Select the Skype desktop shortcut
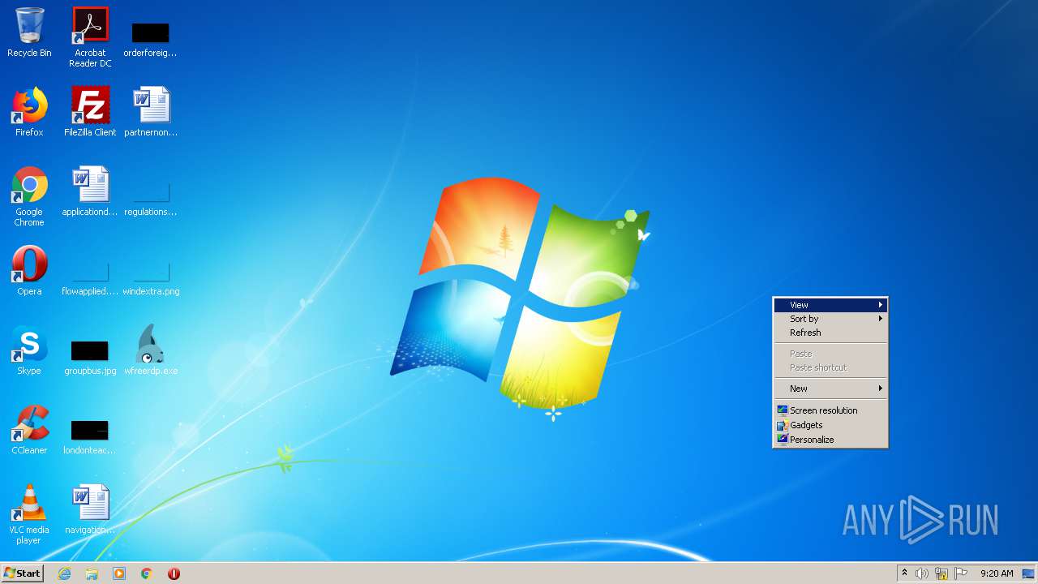Screen dimensions: 1038x584 point(29,350)
